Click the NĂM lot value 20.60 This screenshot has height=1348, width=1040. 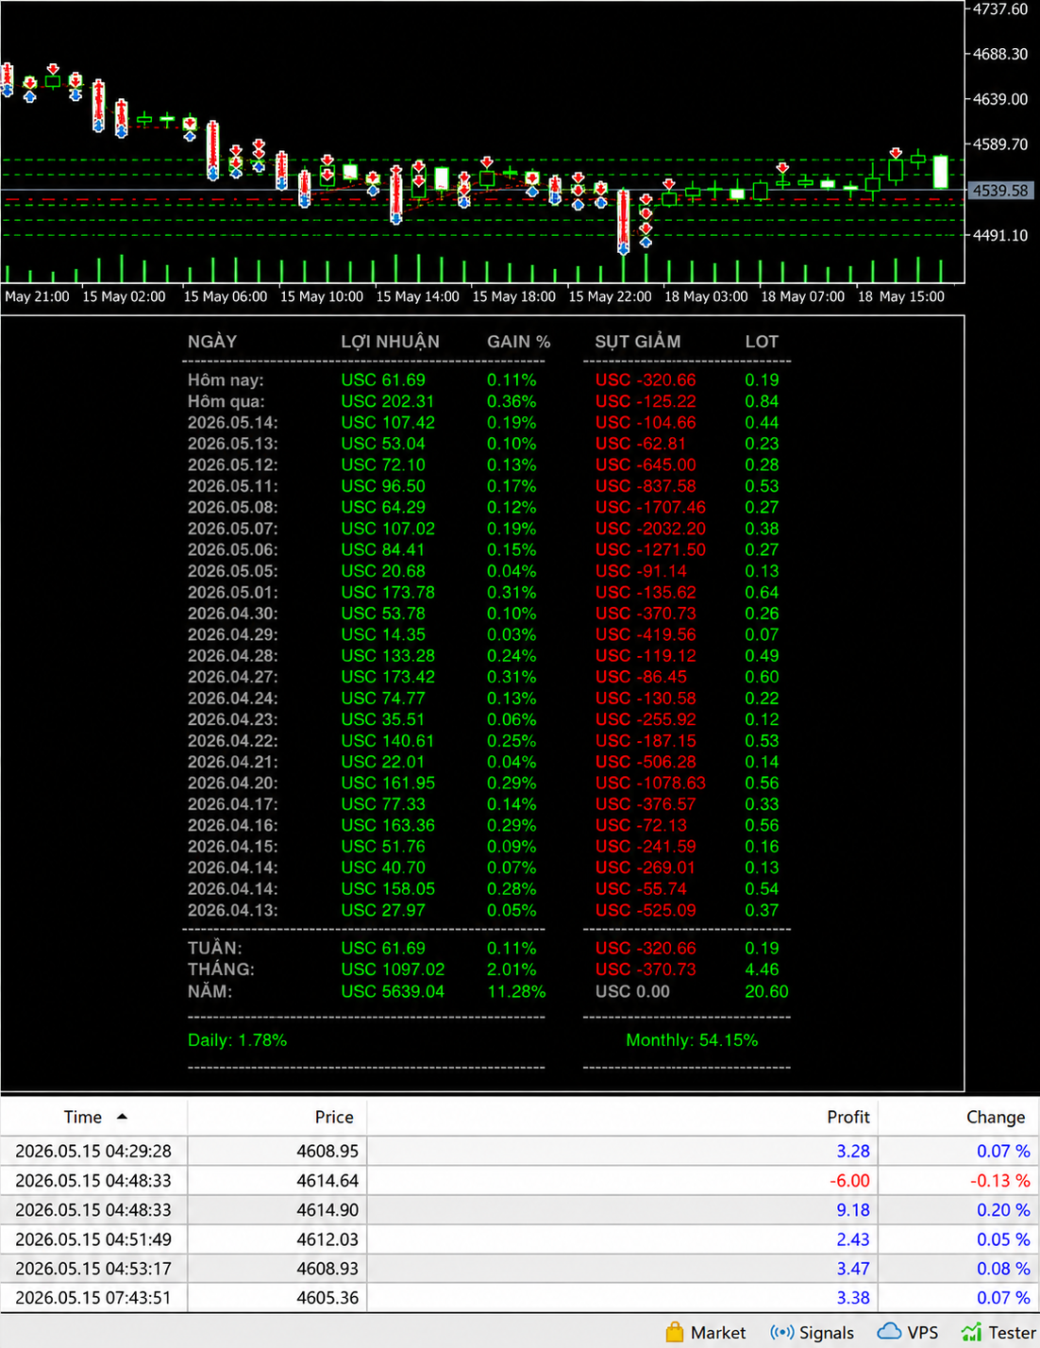click(x=766, y=991)
